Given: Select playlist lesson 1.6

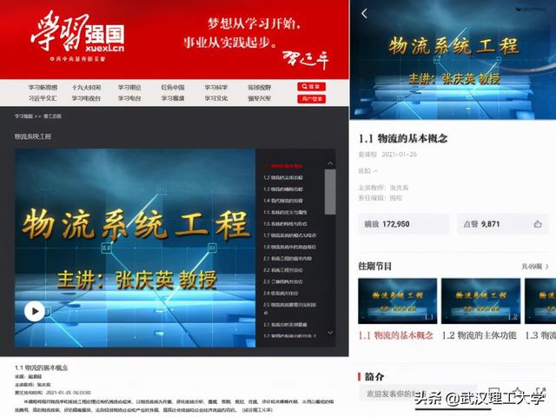Looking at the screenshot, I should [286, 224].
